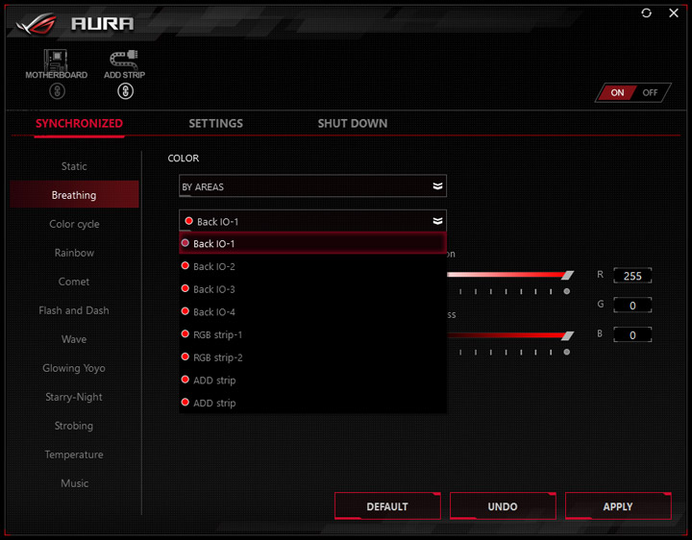Click the red dot beside Back IO-3

coord(185,288)
